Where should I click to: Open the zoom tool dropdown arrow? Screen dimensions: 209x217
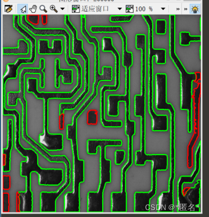(62, 9)
